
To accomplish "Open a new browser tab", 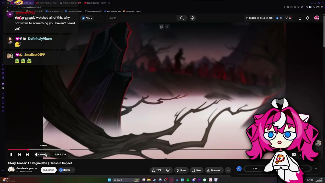I will pyautogui.click(x=109, y=3).
